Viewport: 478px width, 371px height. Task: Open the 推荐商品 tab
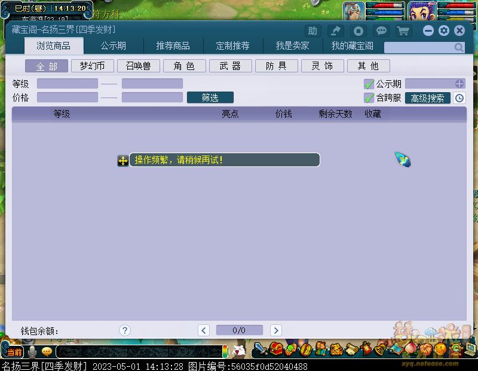click(x=173, y=46)
